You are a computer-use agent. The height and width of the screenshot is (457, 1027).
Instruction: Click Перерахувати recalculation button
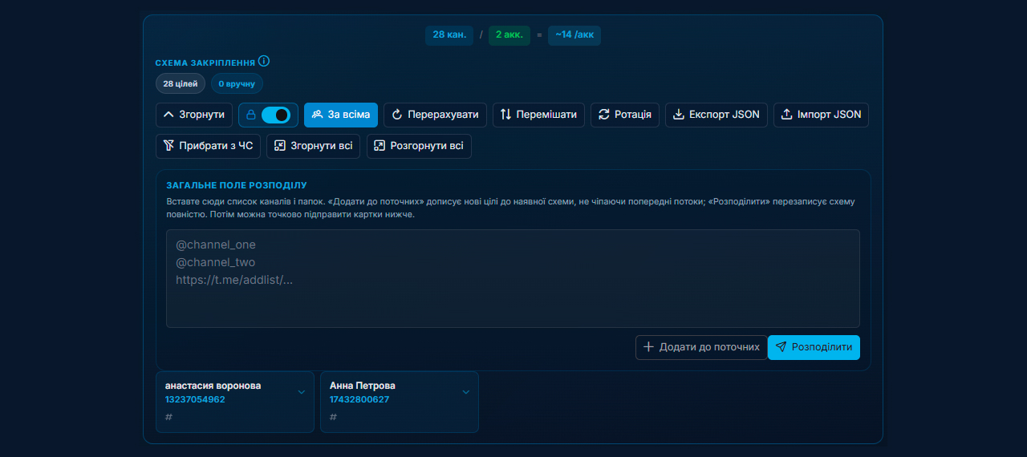435,115
